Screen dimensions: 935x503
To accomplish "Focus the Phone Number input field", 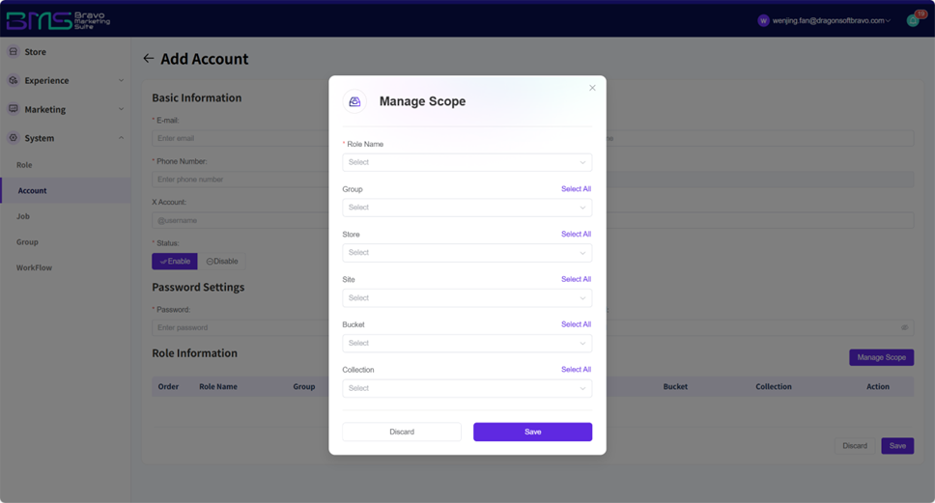I will (241, 180).
